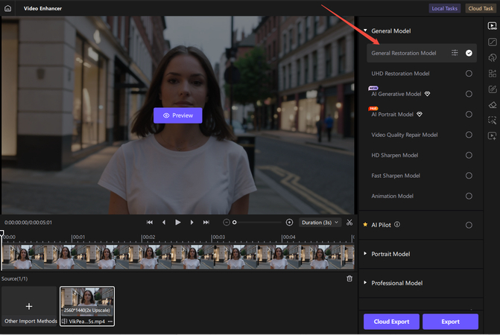
Task: Open the Duration (3s) dropdown
Action: point(320,223)
